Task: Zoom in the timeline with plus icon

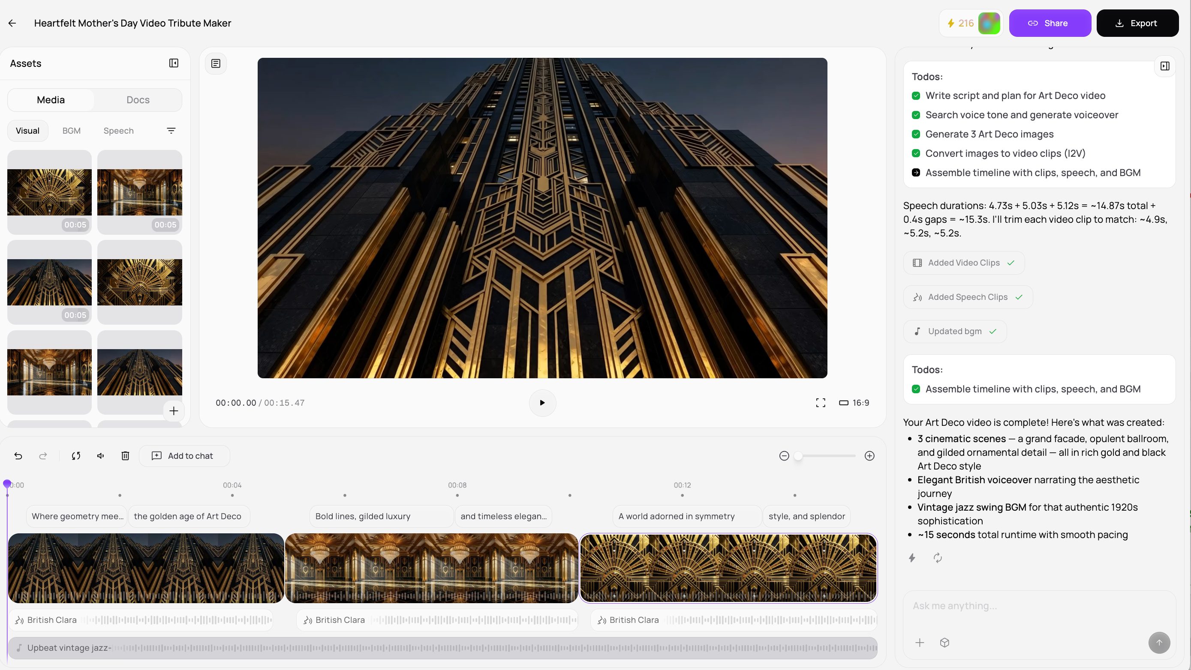Action: (x=869, y=456)
